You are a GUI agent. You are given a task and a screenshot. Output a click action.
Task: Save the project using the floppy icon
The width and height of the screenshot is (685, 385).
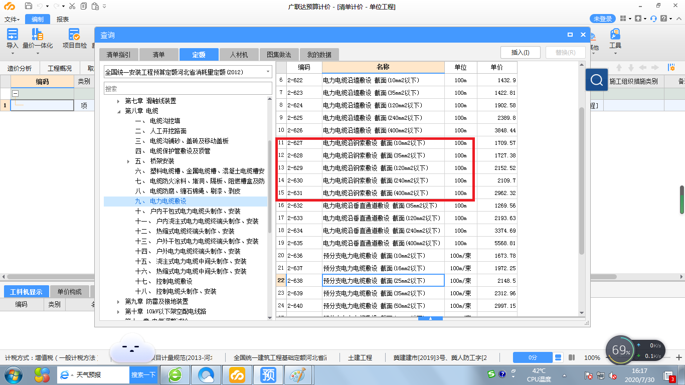pyautogui.click(x=29, y=6)
